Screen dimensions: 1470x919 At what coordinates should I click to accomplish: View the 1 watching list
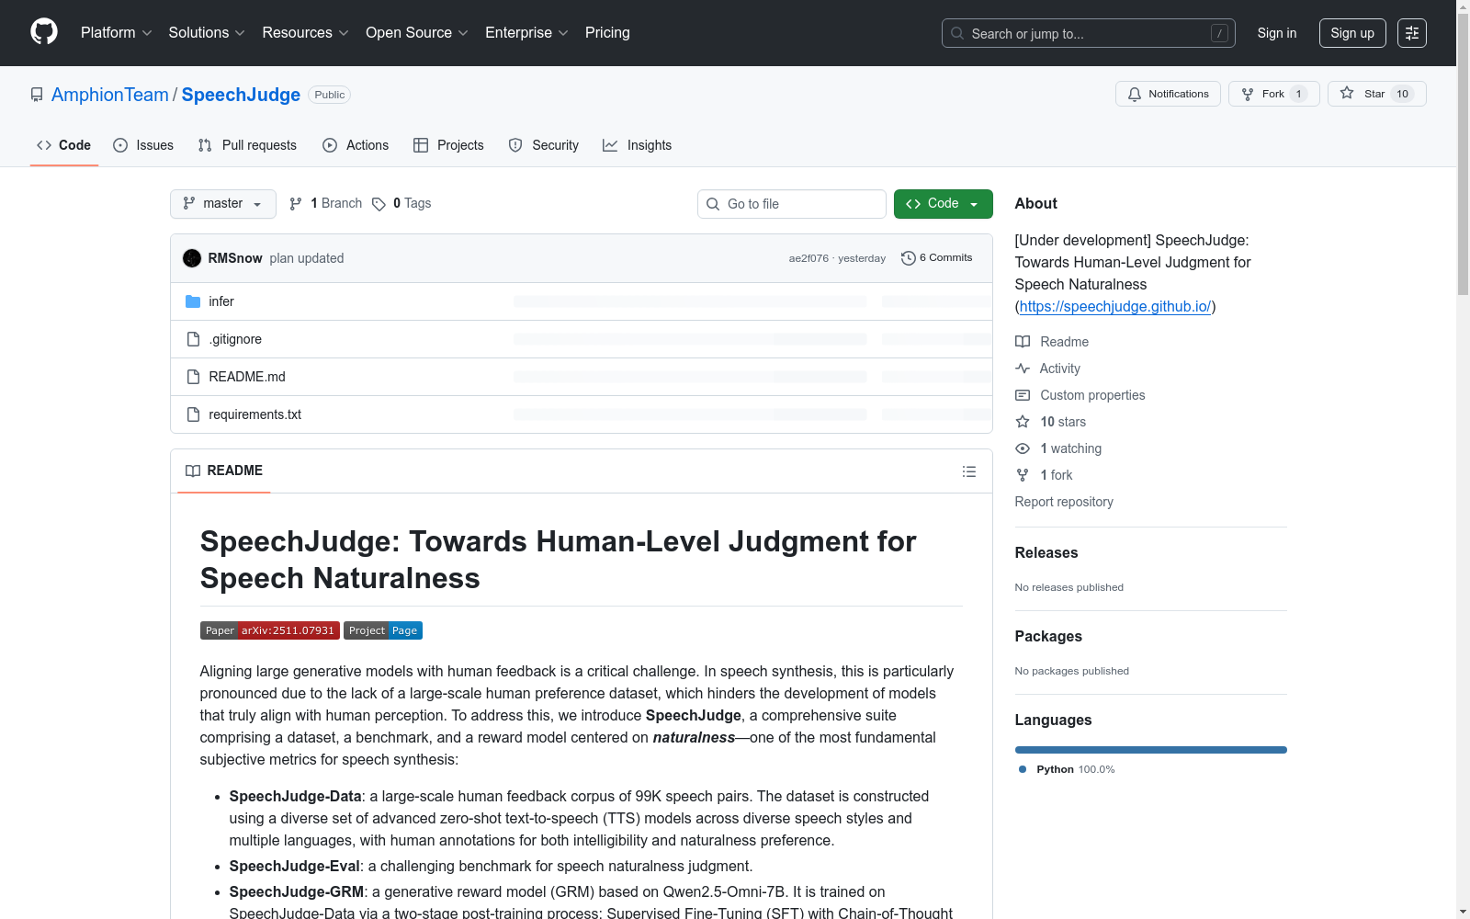1058,448
